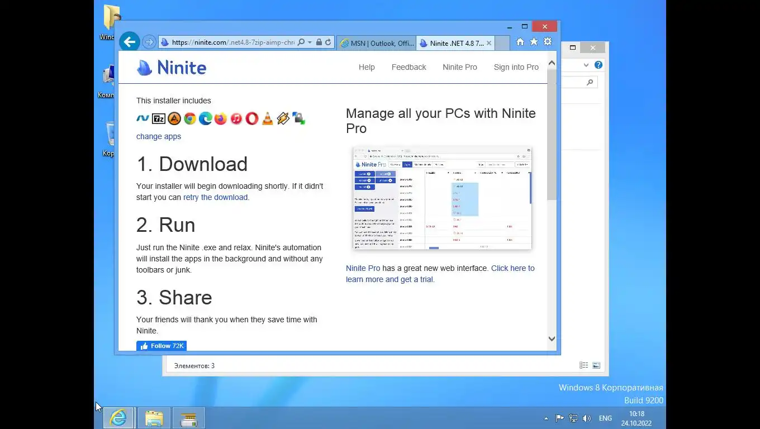
Task: Click the search magnifier in Explorer window
Action: click(590, 83)
